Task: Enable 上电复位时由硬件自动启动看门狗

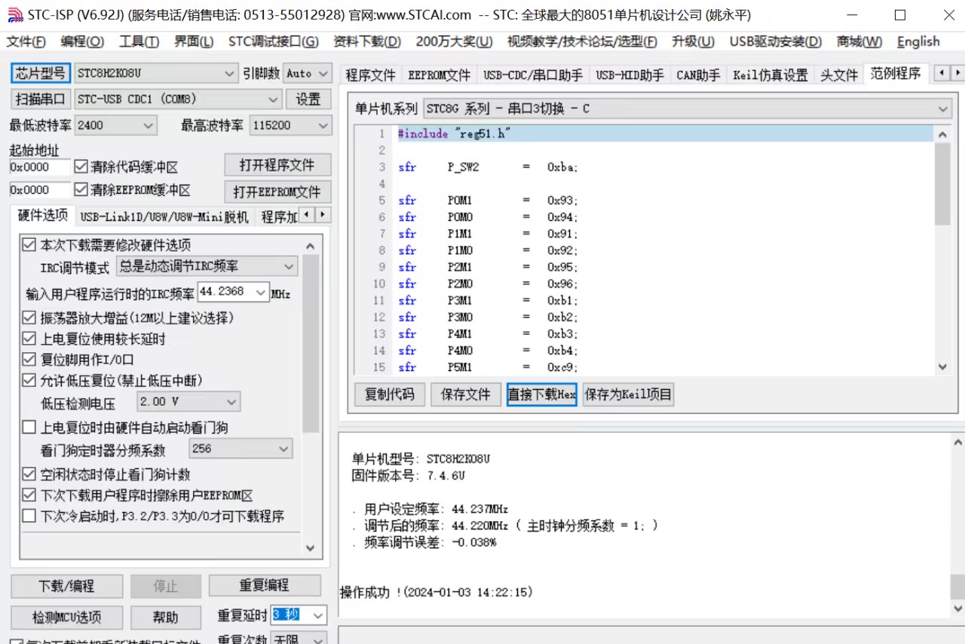Action: [x=29, y=428]
